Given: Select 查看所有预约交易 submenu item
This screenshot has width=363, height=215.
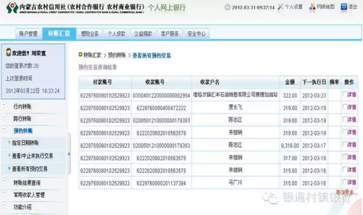Looking at the screenshot, I should tap(29, 169).
